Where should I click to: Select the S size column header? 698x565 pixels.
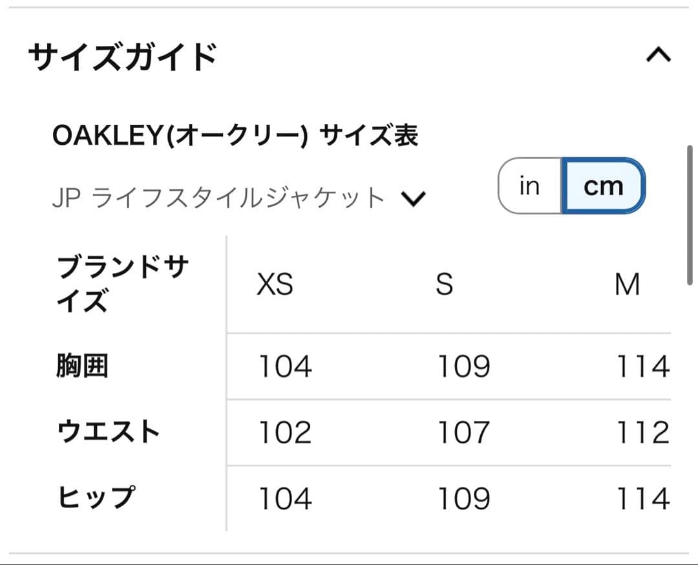click(444, 285)
